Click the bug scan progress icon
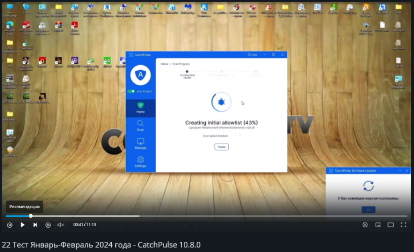414x252 pixels. 221,102
